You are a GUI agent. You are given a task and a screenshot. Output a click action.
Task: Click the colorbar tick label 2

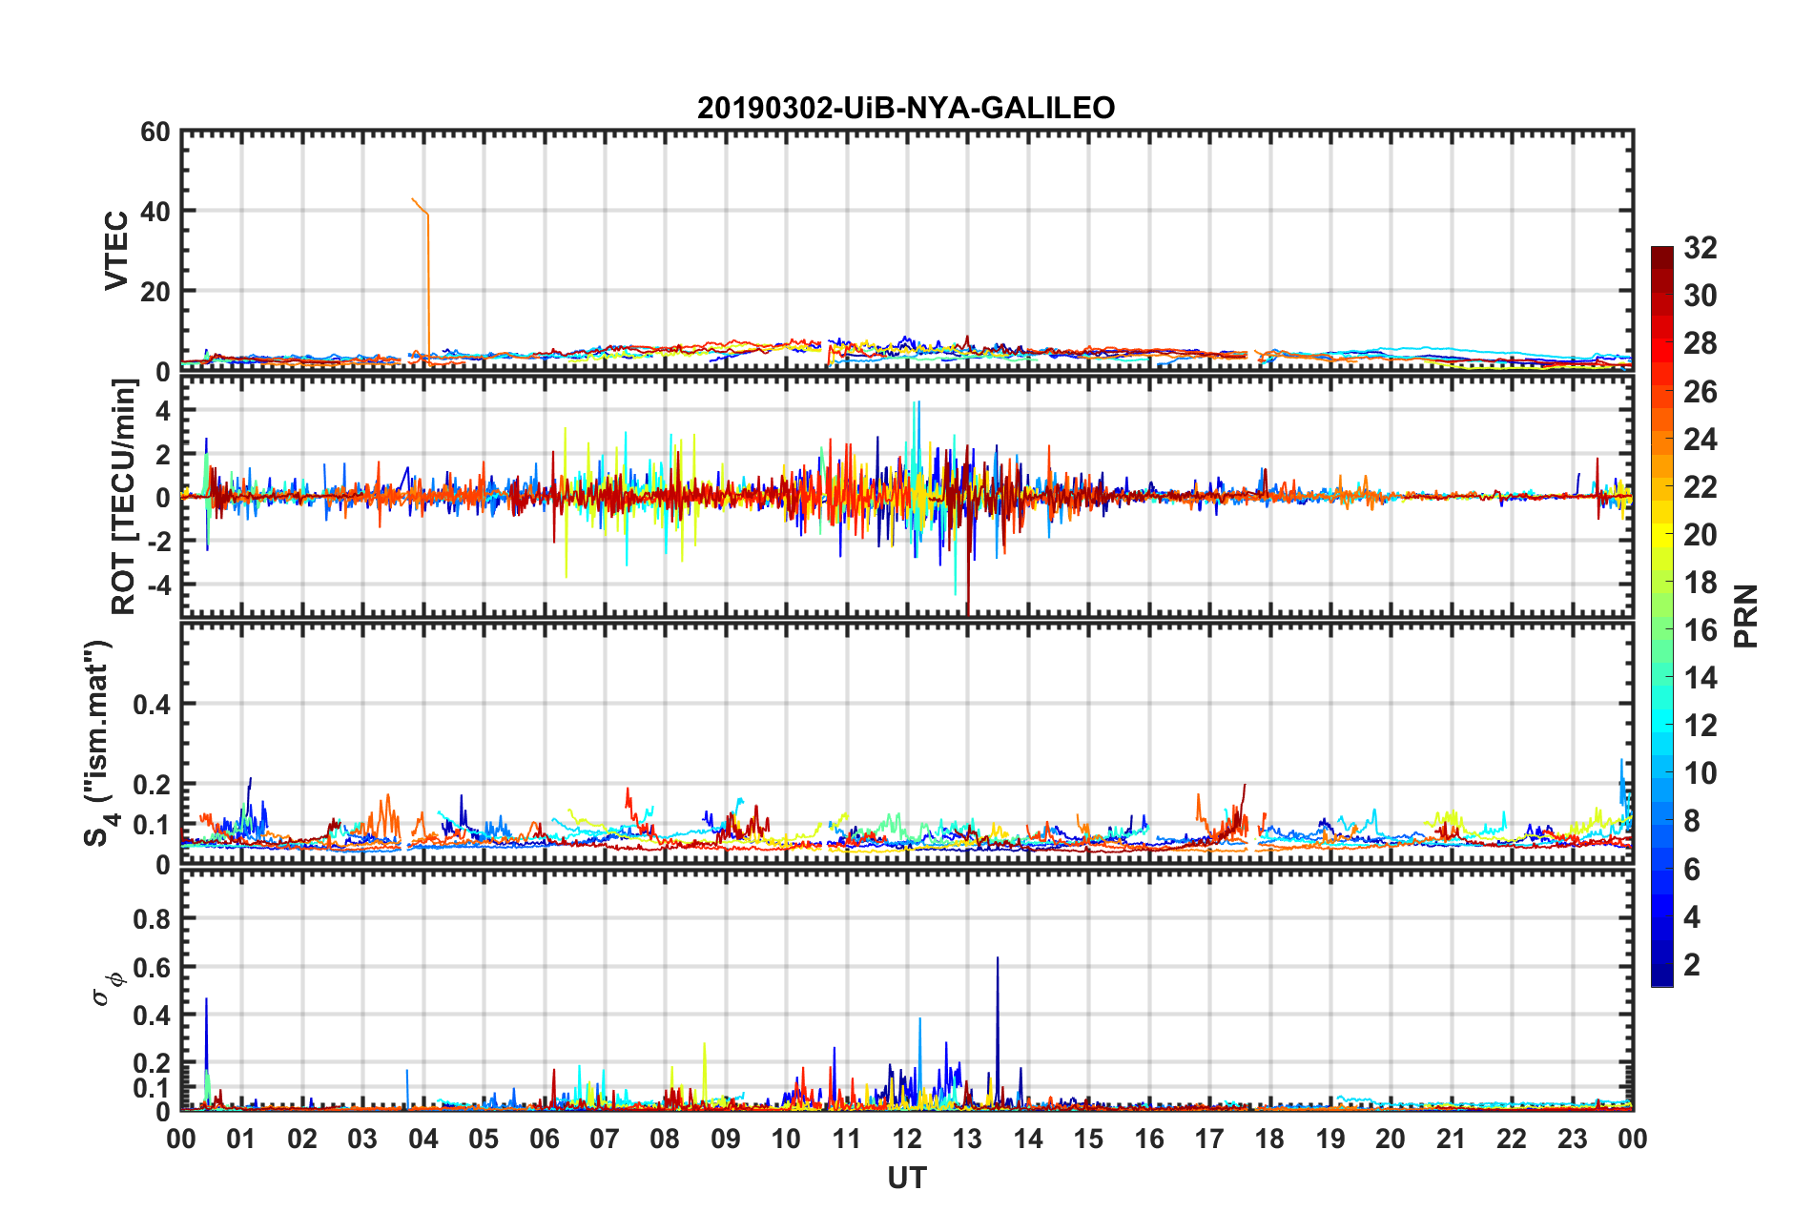click(x=1692, y=965)
